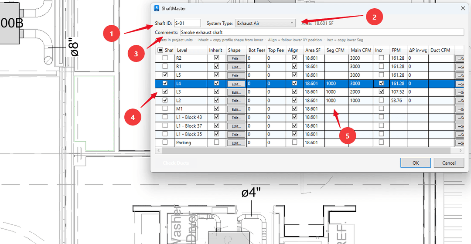Click the FPM column header
The image size is (471, 244).
point(398,50)
